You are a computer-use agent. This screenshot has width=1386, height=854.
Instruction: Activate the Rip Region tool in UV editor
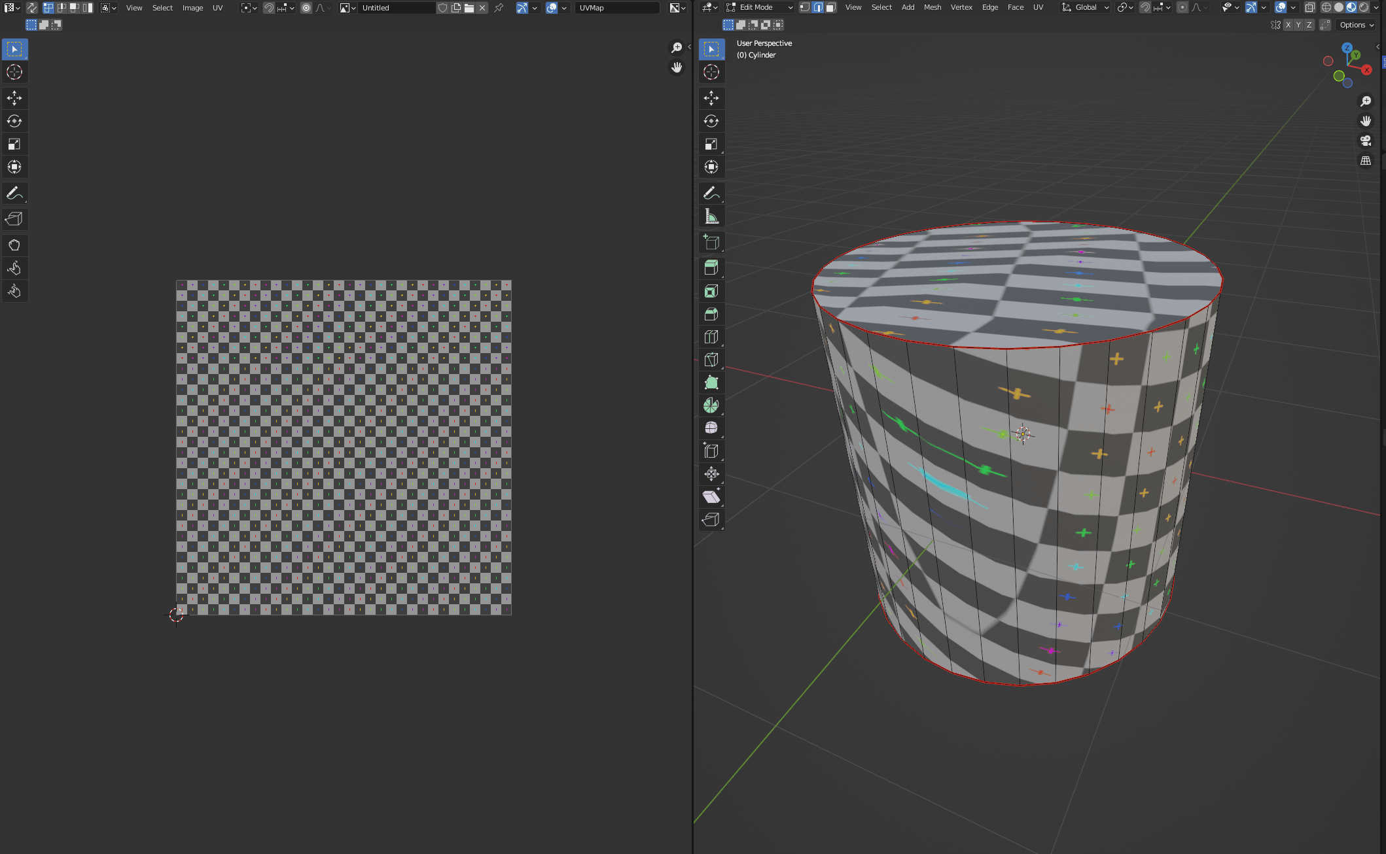[14, 219]
